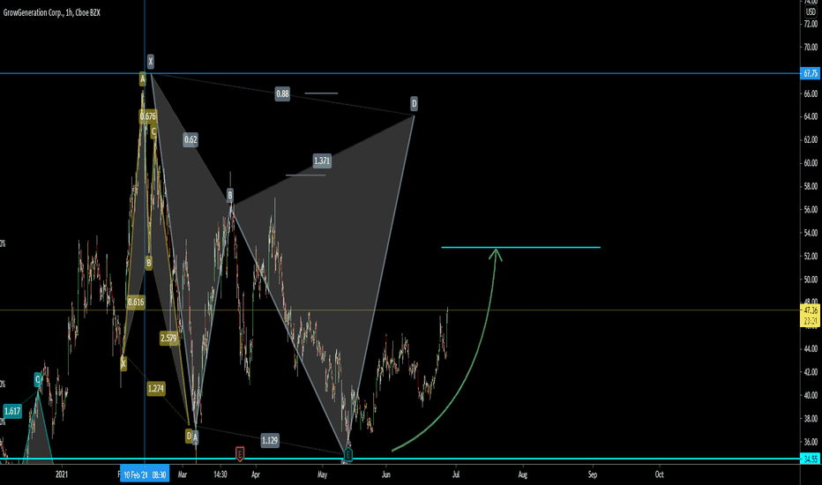Image resolution: width=822 pixels, height=485 pixels.
Task: Click the 36.00 price axis tick
Action: pyautogui.click(x=811, y=442)
